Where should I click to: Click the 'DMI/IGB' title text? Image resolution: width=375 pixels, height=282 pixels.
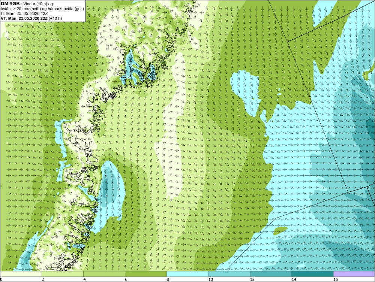click(x=10, y=4)
